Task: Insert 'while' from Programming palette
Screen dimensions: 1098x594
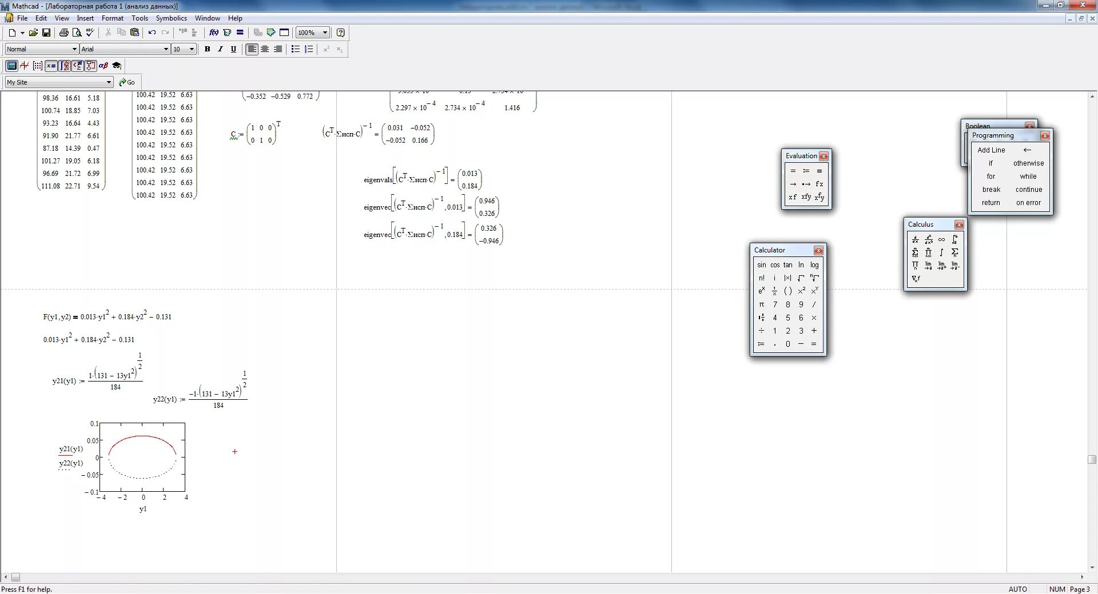Action: coord(1028,176)
